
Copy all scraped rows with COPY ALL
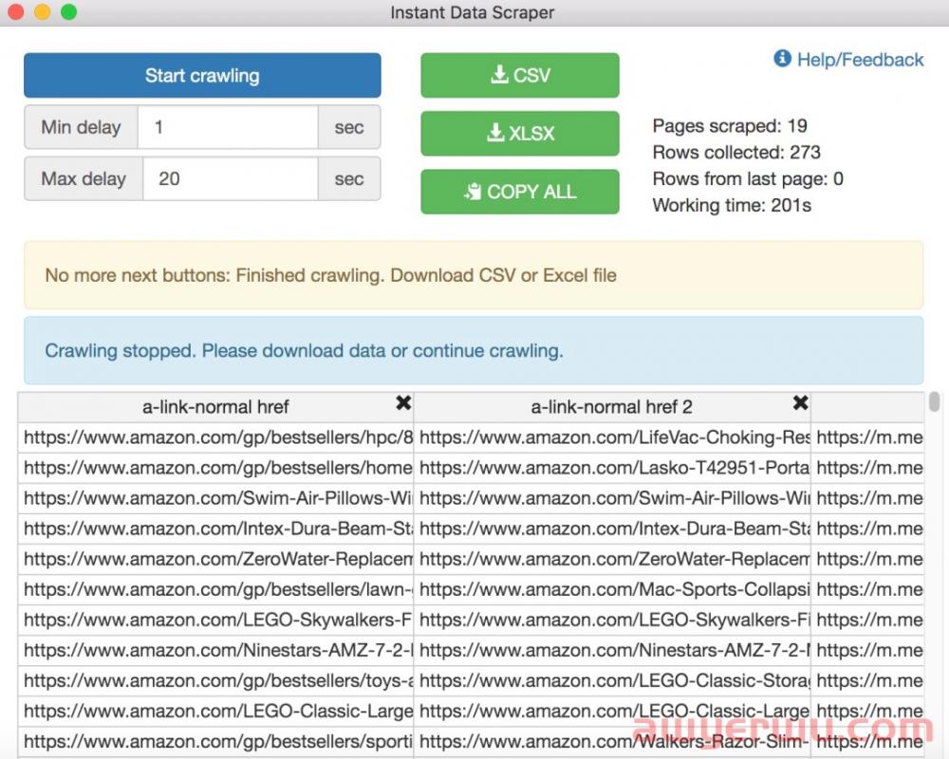(520, 192)
